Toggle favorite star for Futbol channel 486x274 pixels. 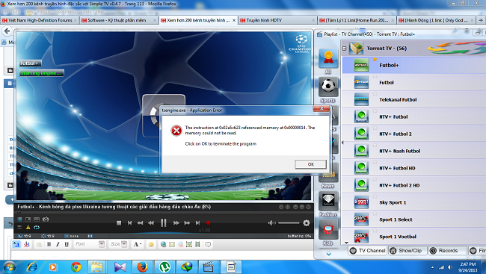pos(375,76)
